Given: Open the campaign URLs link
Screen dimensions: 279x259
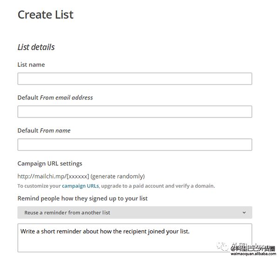Looking at the screenshot, I should (x=80, y=186).
